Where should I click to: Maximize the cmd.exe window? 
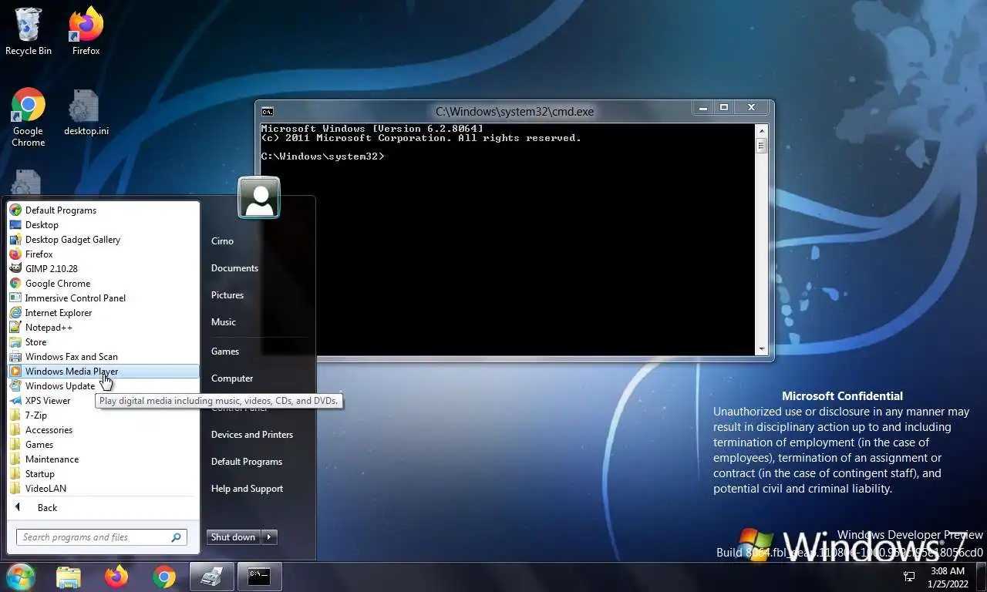click(724, 108)
